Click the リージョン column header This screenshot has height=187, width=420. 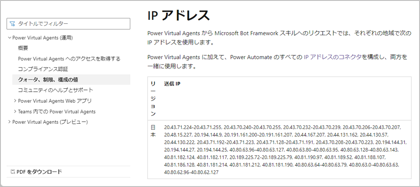(x=153, y=99)
